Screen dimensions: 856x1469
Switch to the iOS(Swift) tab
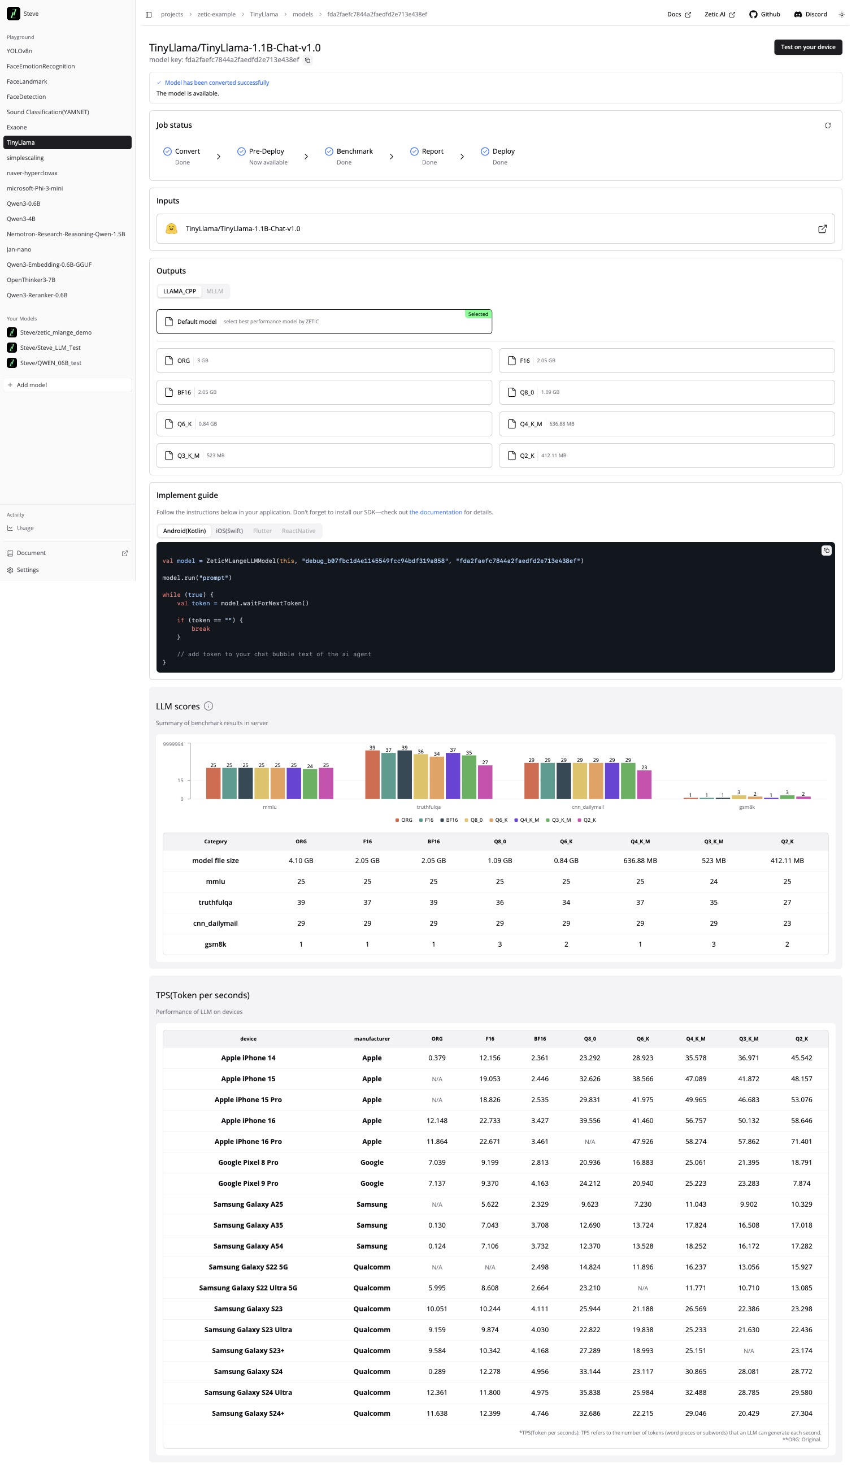click(229, 531)
